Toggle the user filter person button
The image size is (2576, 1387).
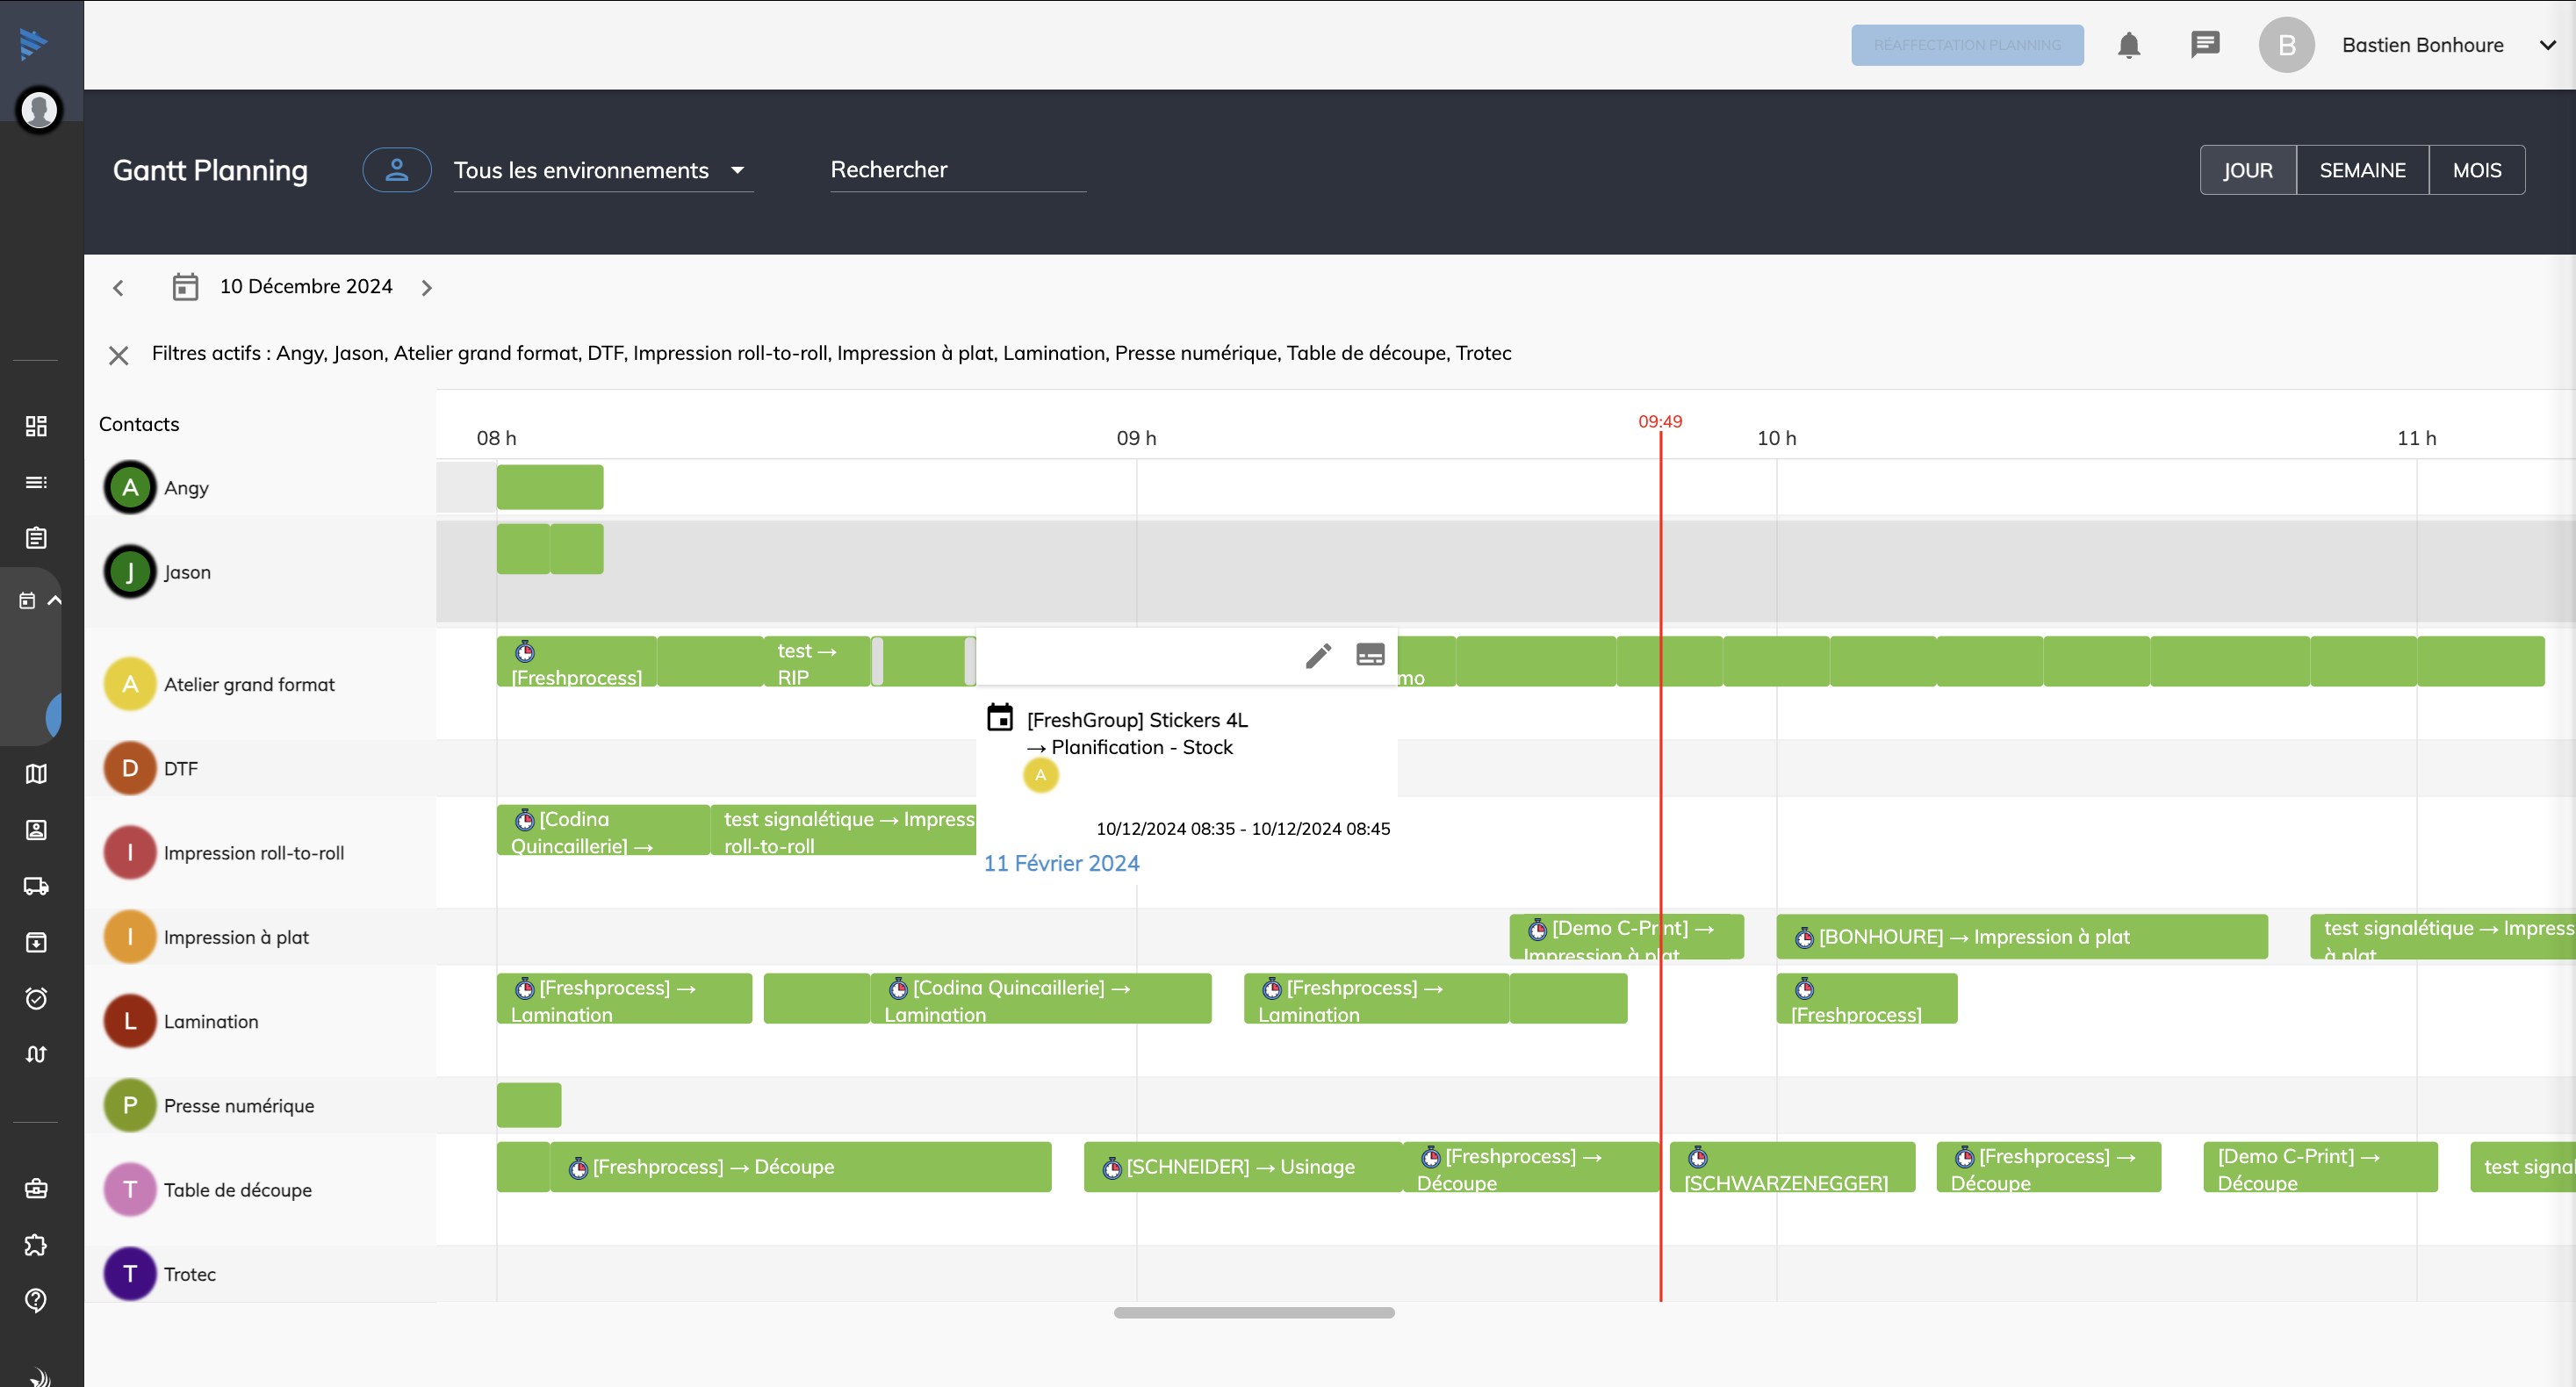pos(396,170)
